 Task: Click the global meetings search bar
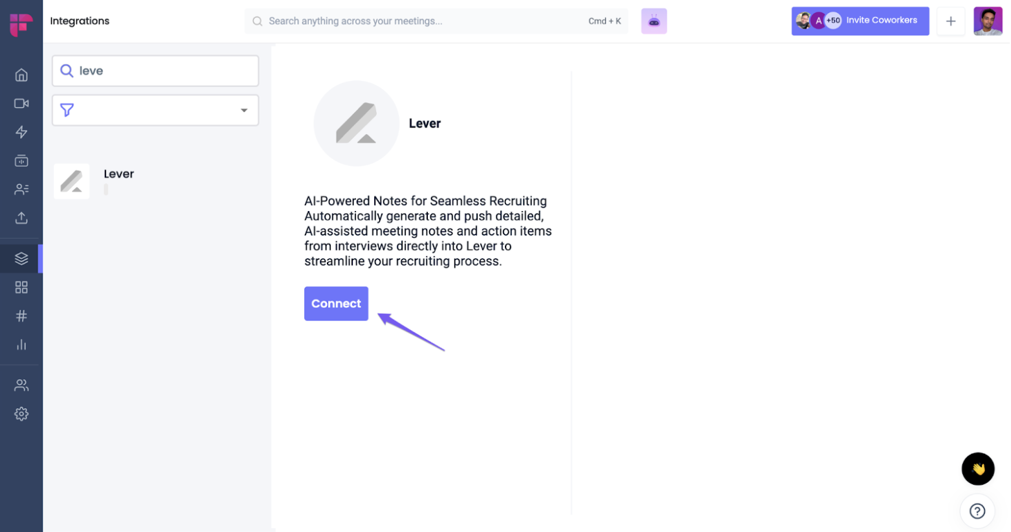click(436, 21)
